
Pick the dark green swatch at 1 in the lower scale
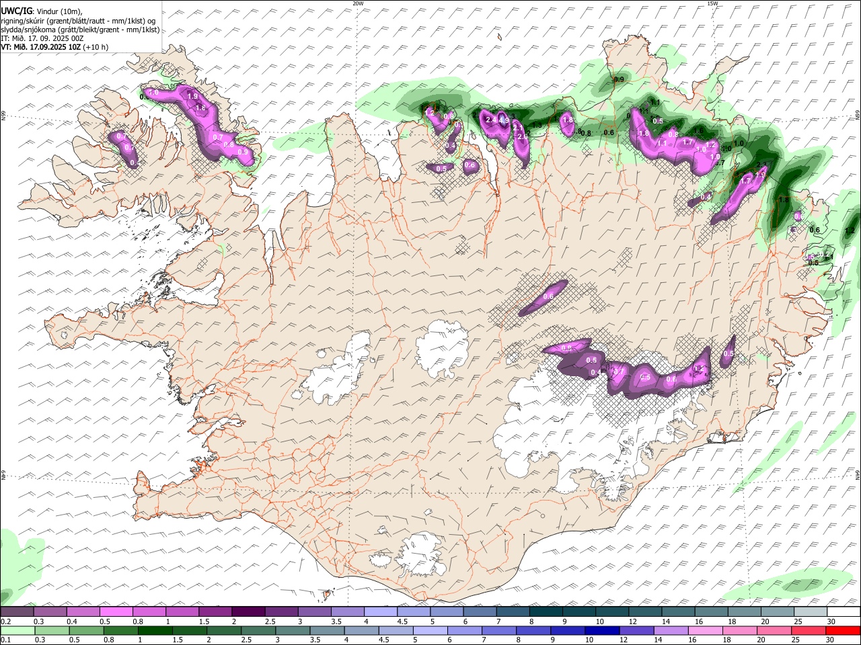[155, 630]
